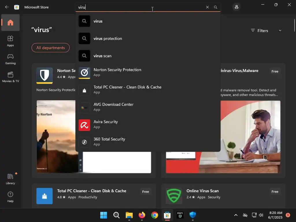Open 360 Total Security suggestion
This screenshot has height=222, width=296.
(148, 142)
